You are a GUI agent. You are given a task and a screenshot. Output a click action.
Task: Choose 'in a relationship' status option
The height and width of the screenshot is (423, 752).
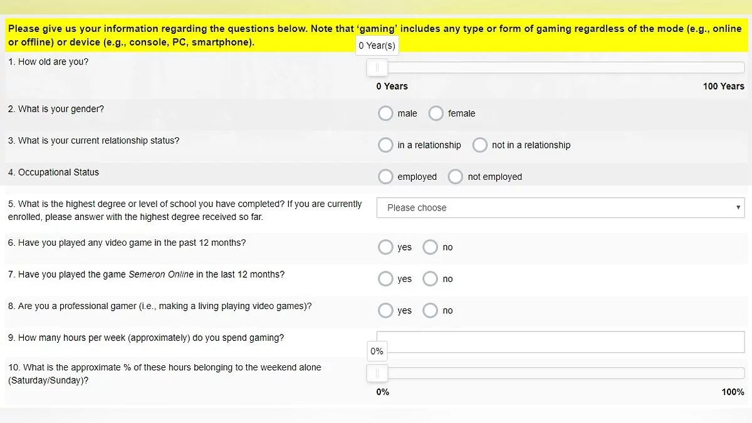click(385, 145)
